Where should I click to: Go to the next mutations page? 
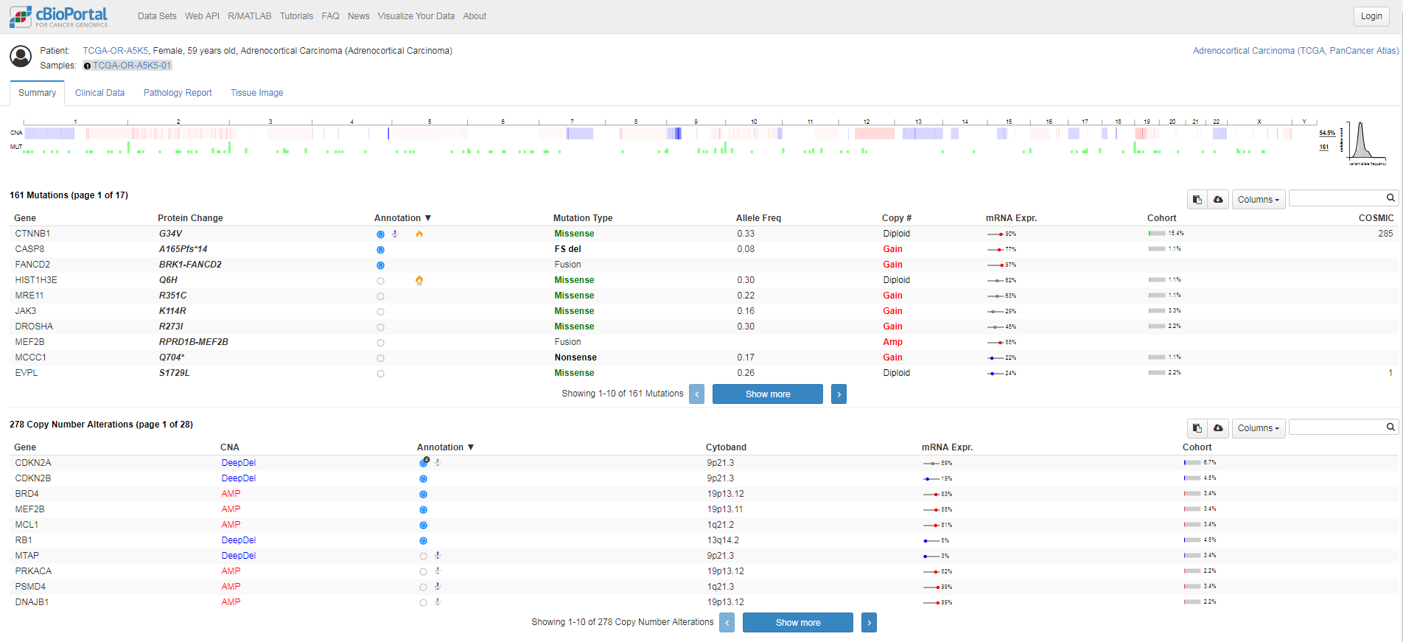coord(839,394)
